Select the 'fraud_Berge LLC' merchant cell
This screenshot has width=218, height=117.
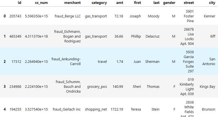[x=68, y=16]
